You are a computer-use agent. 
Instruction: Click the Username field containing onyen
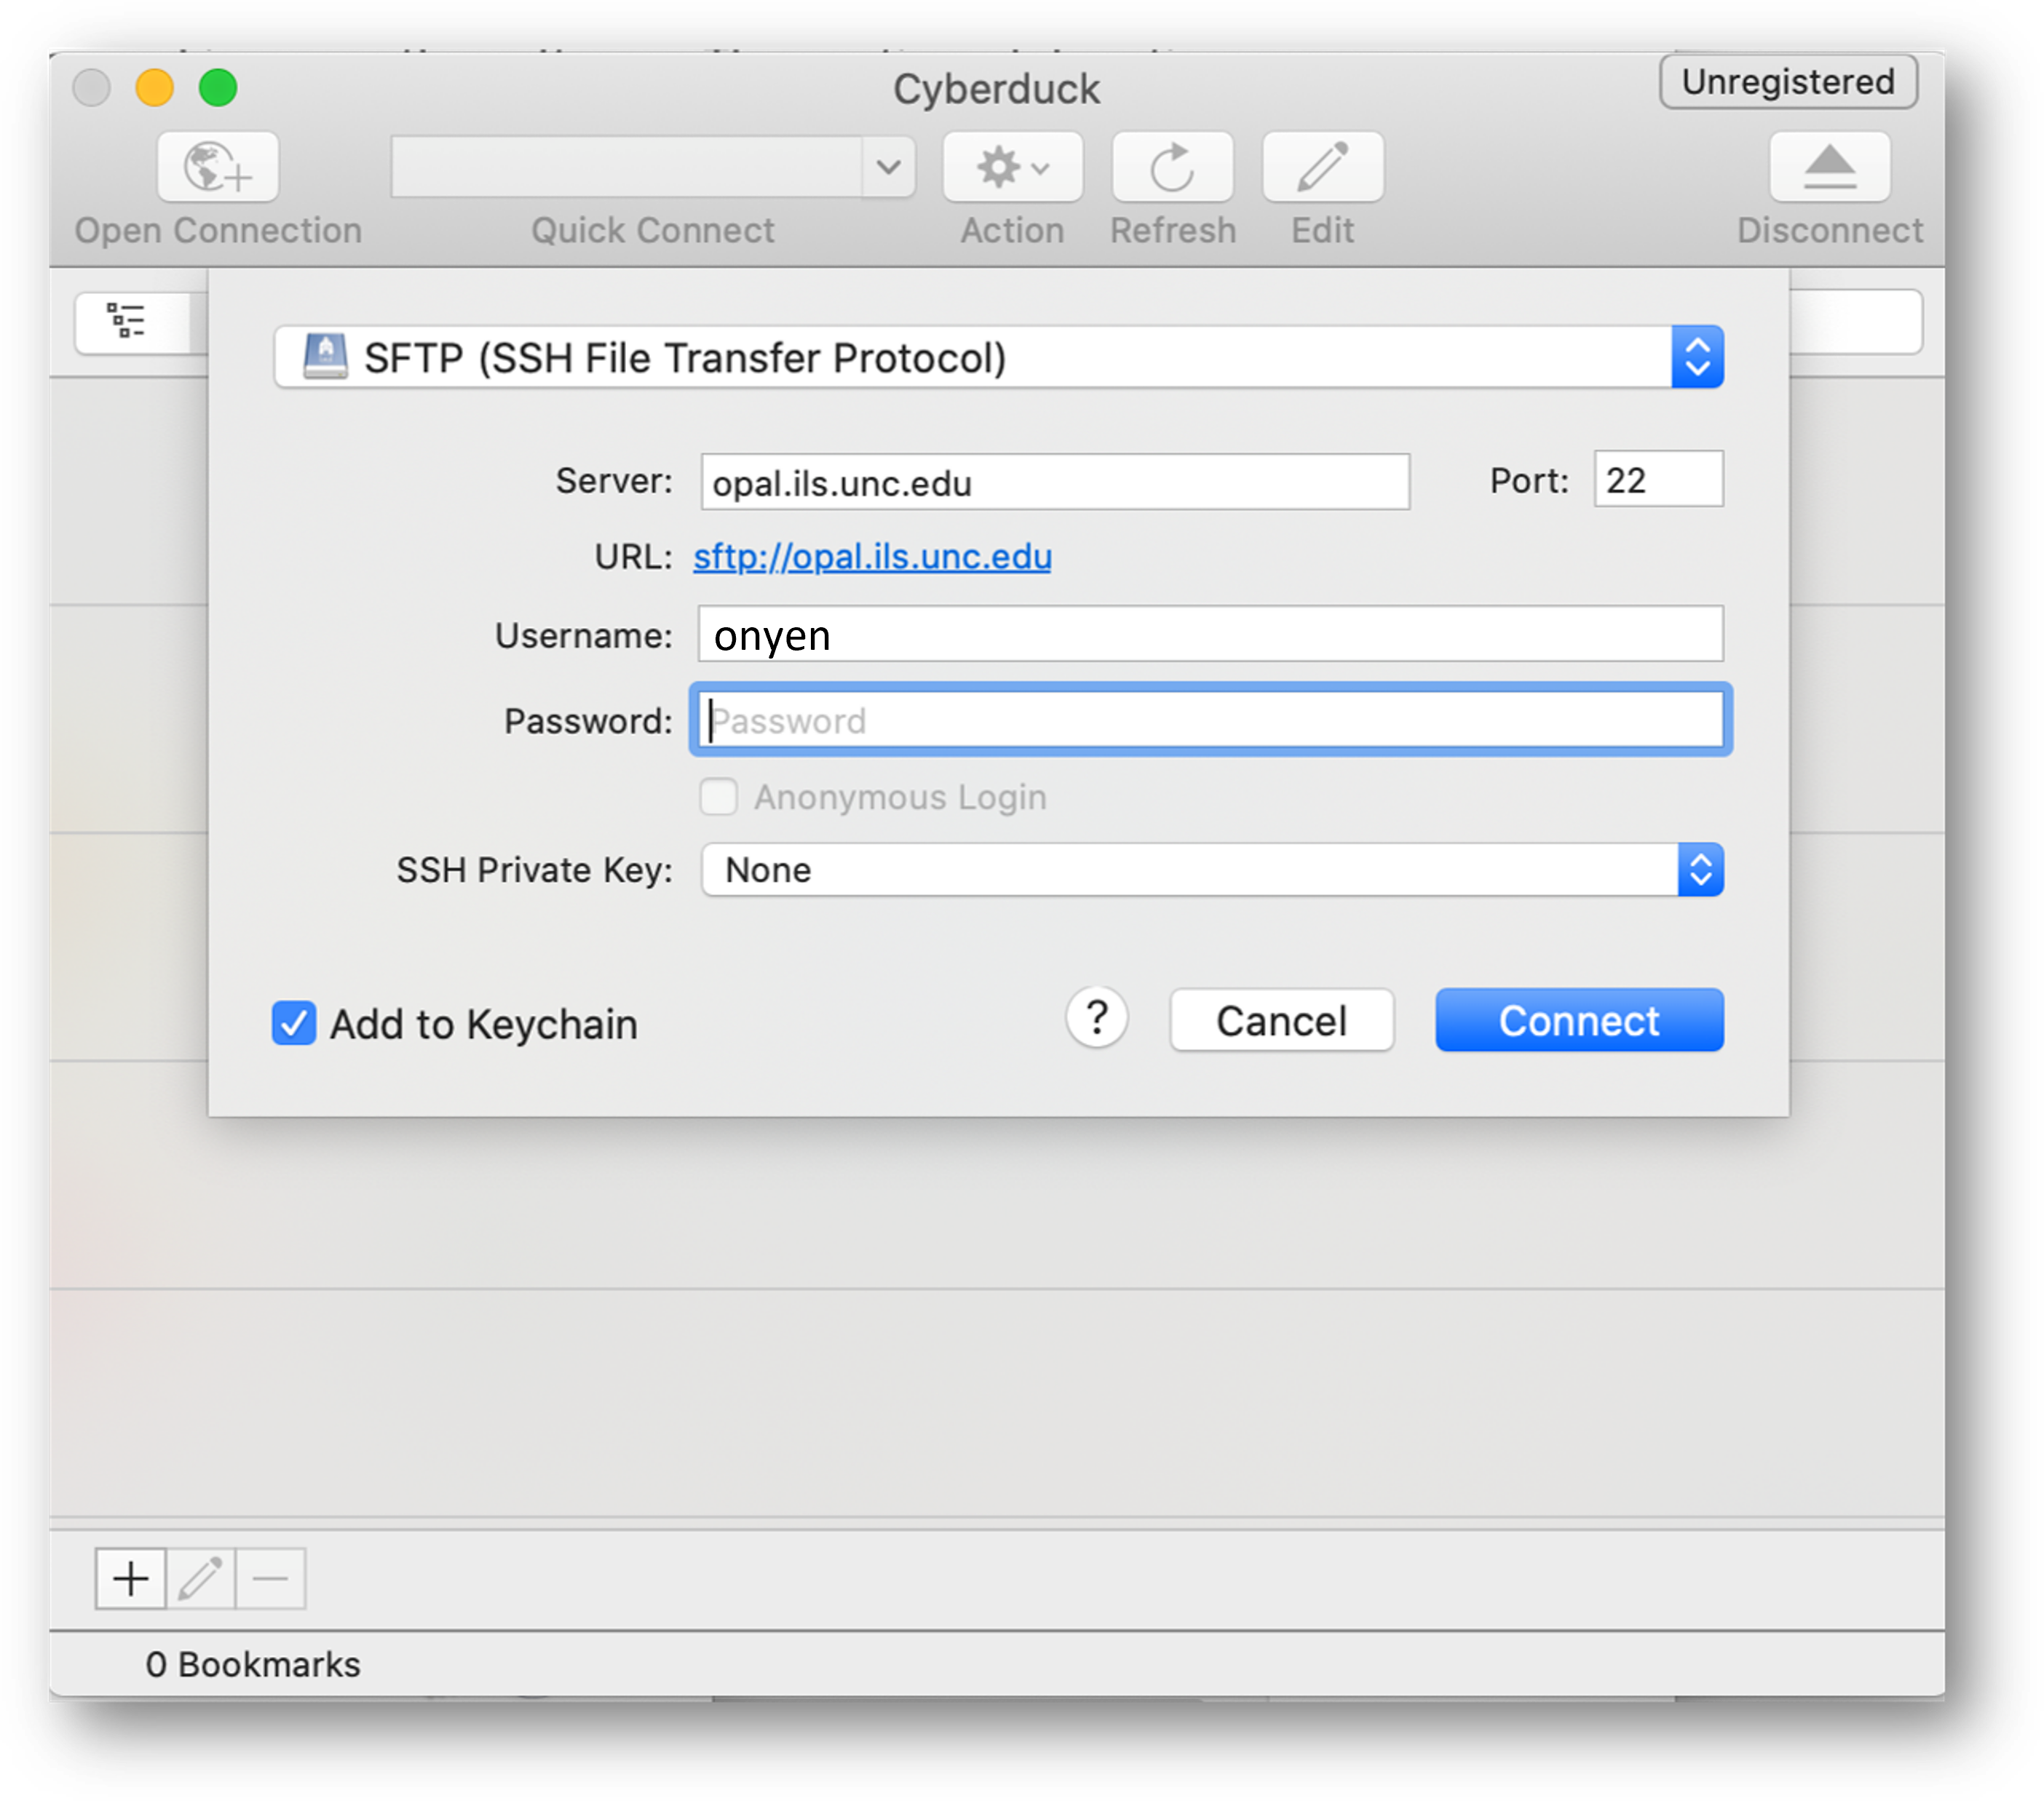[x=1210, y=635]
